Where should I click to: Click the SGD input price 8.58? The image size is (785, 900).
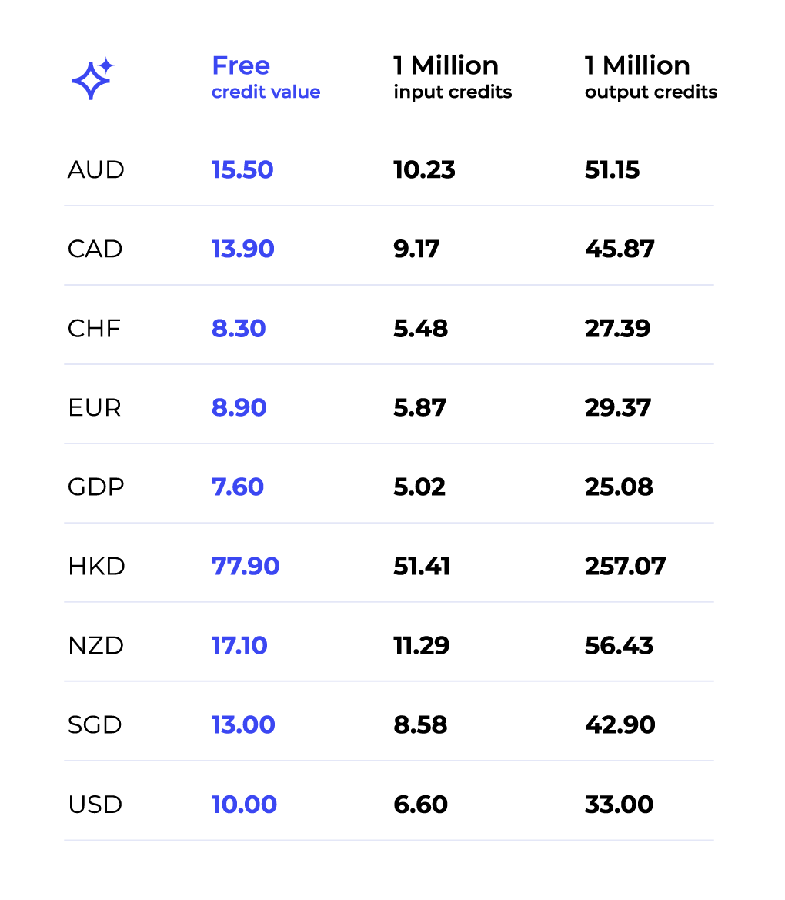[420, 725]
